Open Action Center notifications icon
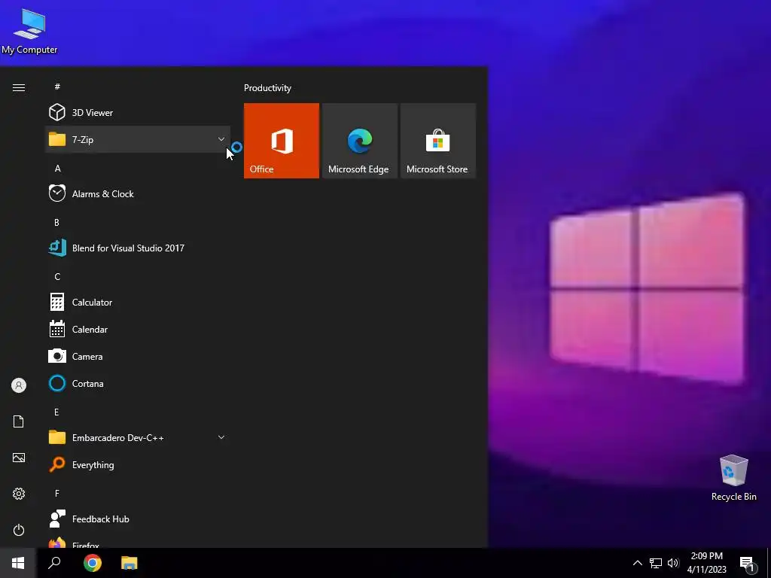The image size is (771, 578). (748, 564)
